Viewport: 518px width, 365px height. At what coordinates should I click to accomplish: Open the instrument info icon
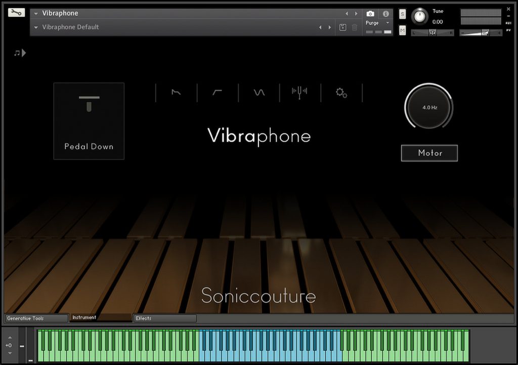[386, 14]
